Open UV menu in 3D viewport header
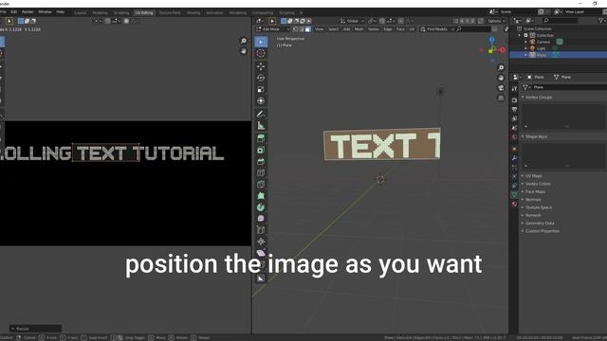 click(x=412, y=29)
